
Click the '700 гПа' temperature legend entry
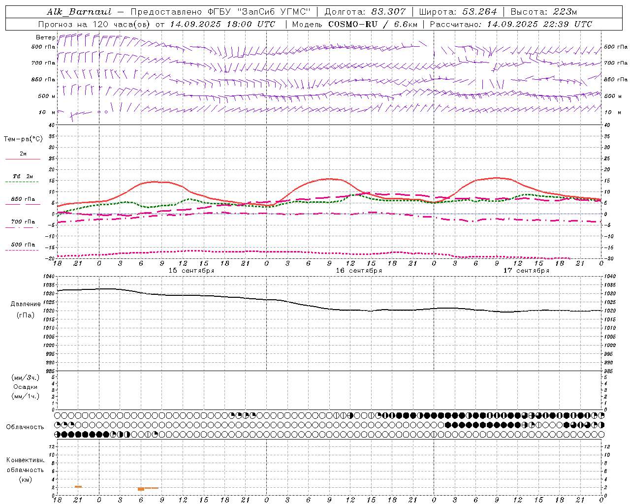click(x=23, y=222)
